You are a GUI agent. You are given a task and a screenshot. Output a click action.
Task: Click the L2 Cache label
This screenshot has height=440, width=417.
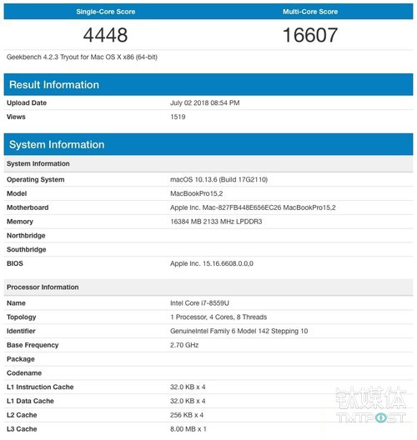22,415
